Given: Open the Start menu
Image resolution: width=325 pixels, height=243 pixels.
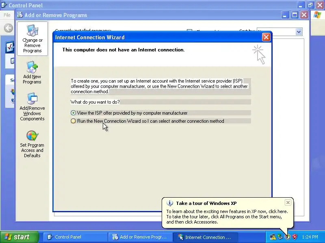Looking at the screenshot, I should pos(19,237).
